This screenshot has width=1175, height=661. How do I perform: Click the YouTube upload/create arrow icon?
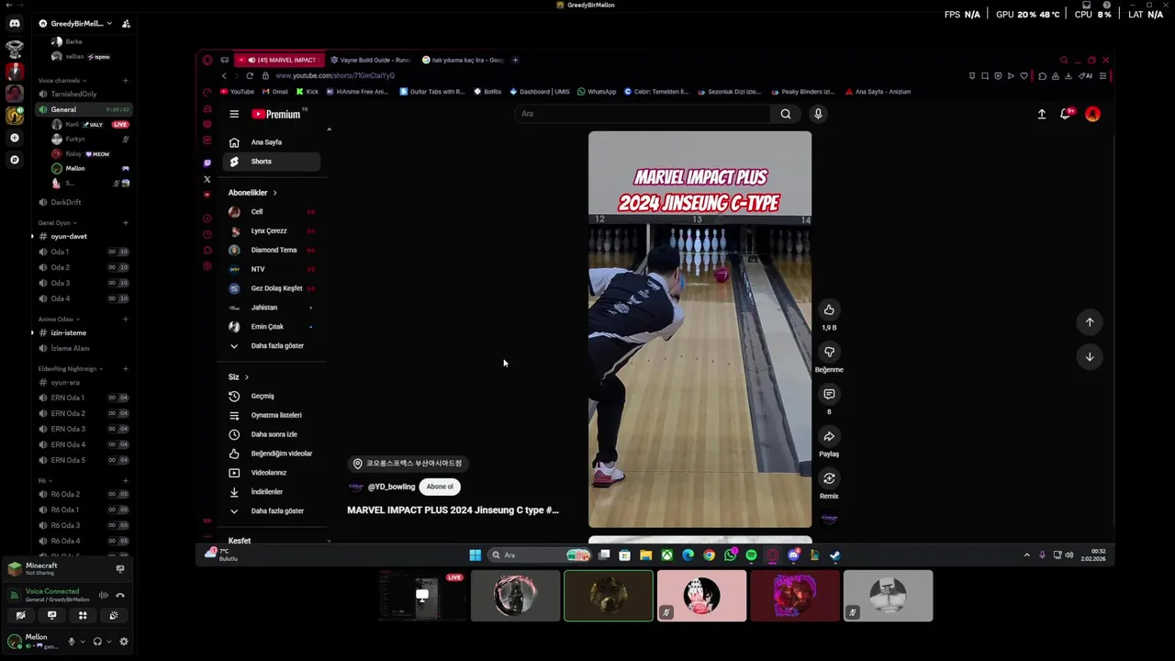point(1042,114)
